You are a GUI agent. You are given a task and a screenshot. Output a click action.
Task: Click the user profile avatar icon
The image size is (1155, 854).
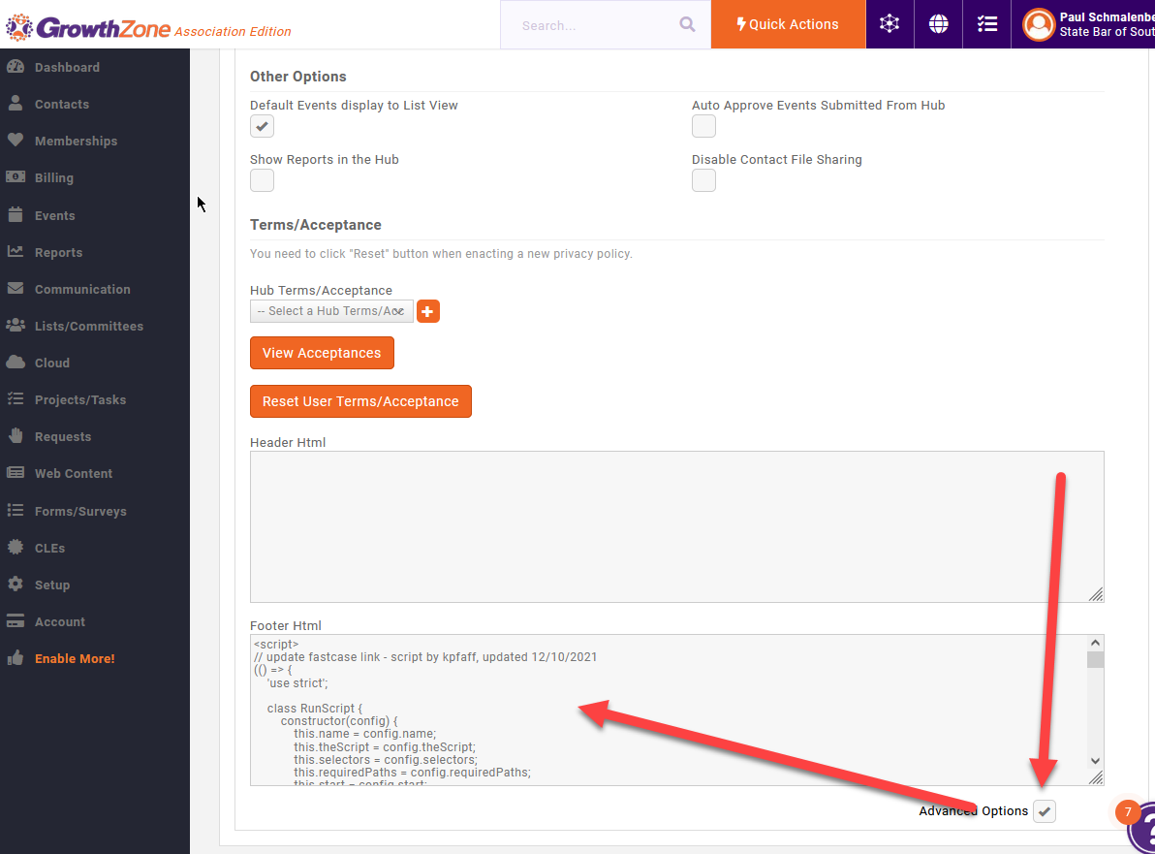(1038, 24)
